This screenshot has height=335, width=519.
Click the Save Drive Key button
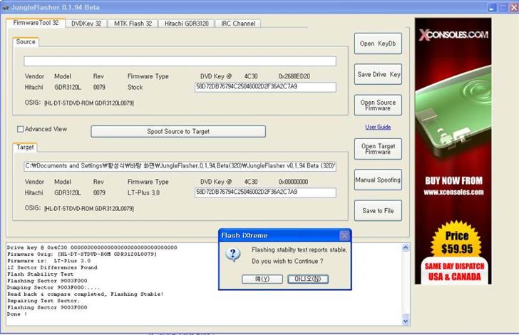tap(378, 74)
